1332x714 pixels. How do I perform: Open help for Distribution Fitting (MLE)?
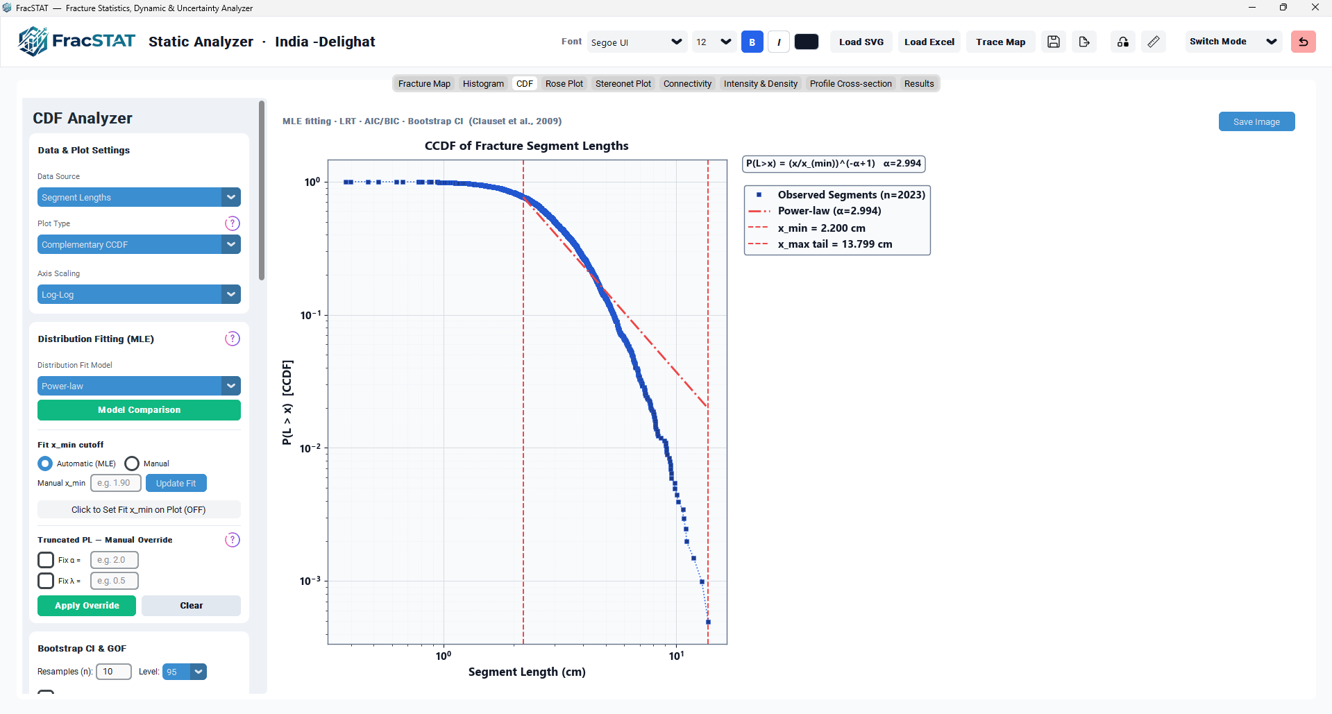pos(233,339)
